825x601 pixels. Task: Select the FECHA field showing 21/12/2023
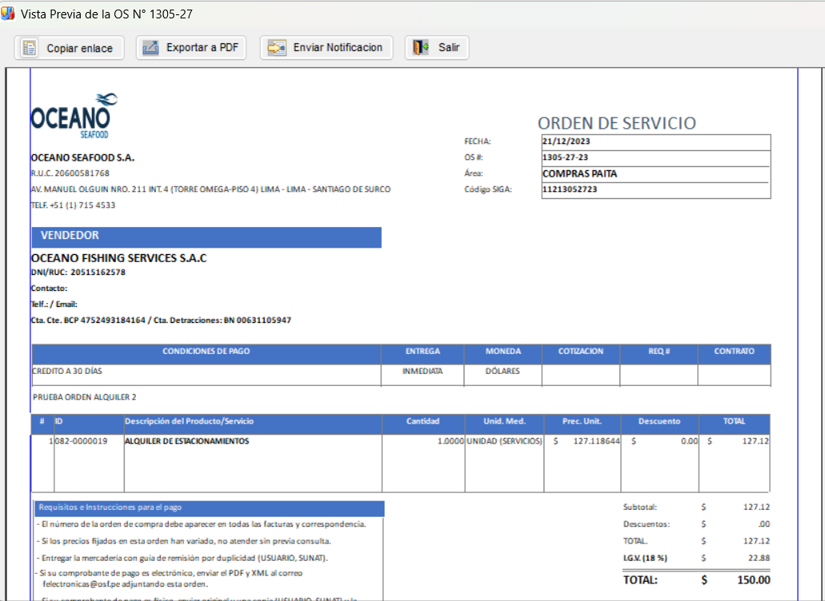655,141
